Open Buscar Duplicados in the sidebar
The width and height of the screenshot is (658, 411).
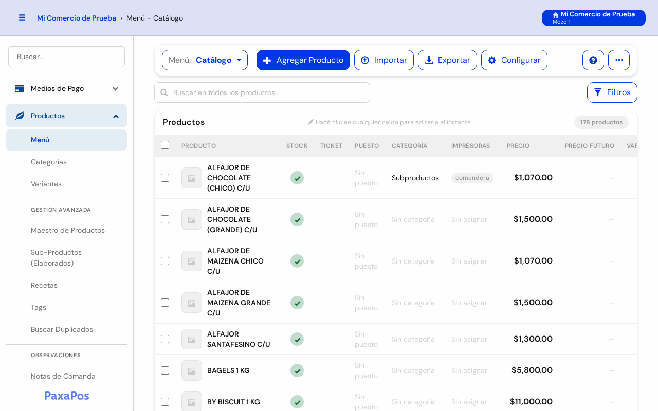(62, 329)
